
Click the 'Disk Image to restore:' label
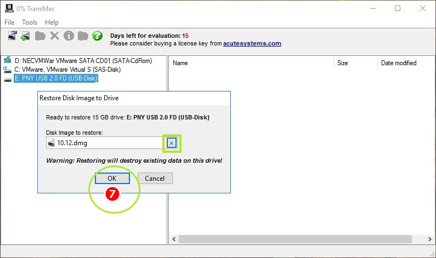coord(75,133)
